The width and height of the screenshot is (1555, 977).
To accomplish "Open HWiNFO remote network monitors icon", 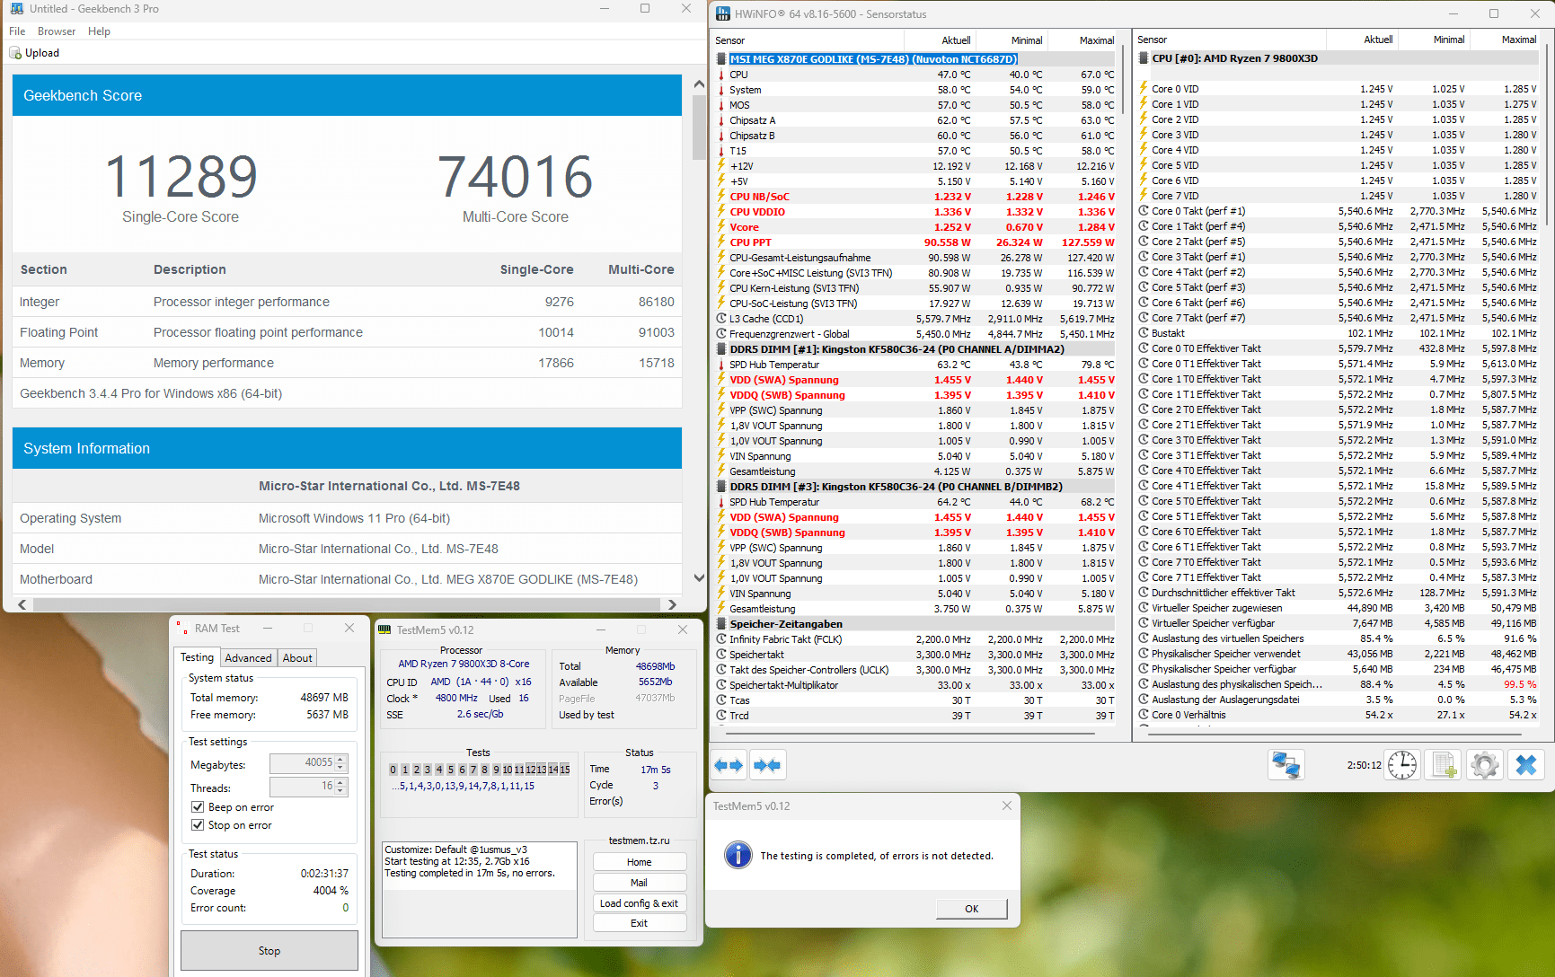I will point(1286,765).
